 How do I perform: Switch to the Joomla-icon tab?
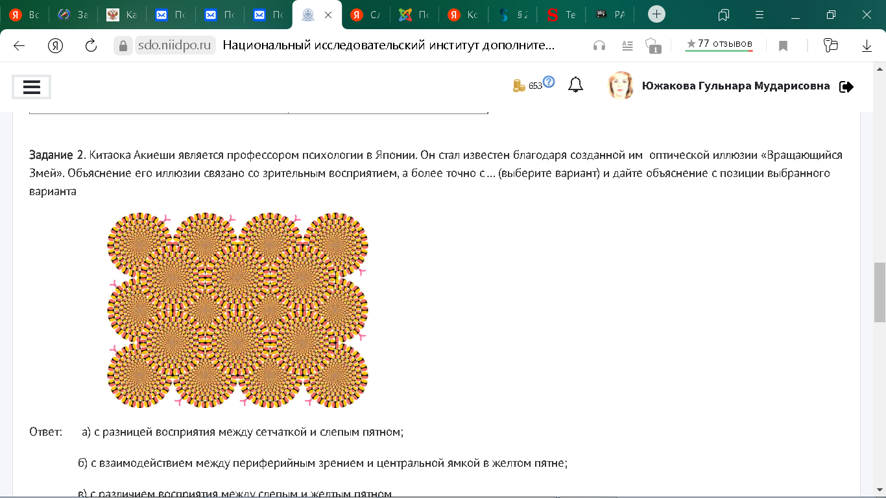(414, 14)
